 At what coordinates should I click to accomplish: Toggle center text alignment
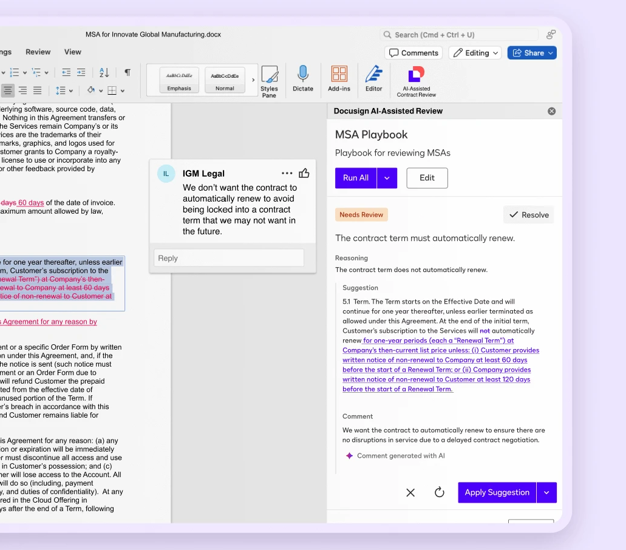[7, 90]
